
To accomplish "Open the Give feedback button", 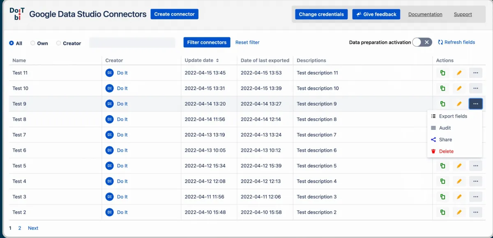I will [376, 14].
